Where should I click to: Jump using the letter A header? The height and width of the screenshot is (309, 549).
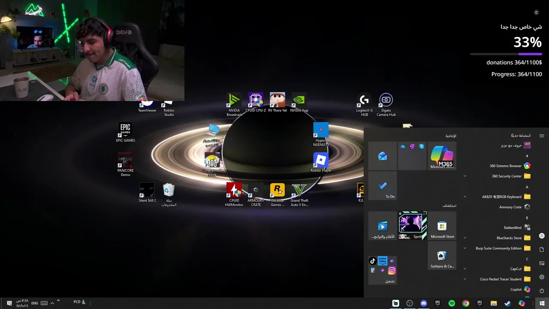pos(527,187)
